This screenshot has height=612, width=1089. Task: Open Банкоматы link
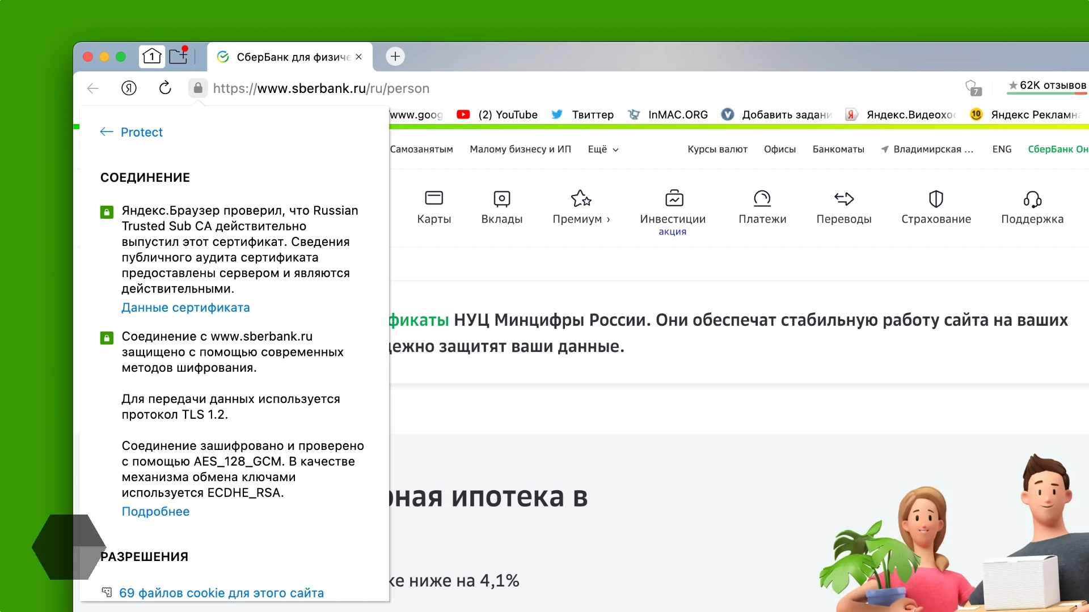point(838,149)
